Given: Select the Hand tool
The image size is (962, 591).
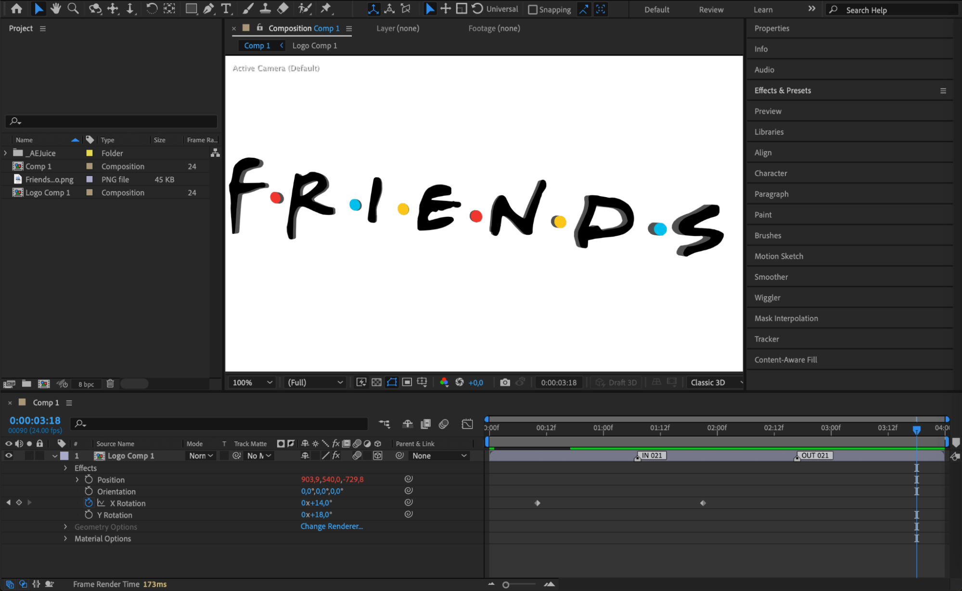Looking at the screenshot, I should tap(56, 8).
